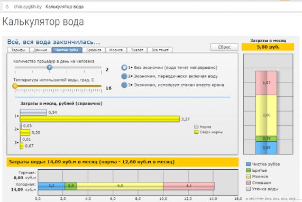Click the Сброс reset button
This screenshot has height=202, width=302.
pyautogui.click(x=224, y=47)
